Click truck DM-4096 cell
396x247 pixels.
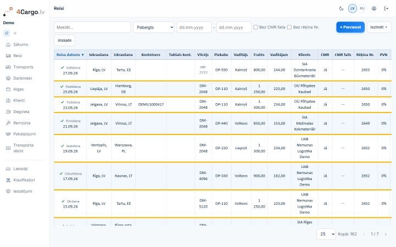pos(203,176)
